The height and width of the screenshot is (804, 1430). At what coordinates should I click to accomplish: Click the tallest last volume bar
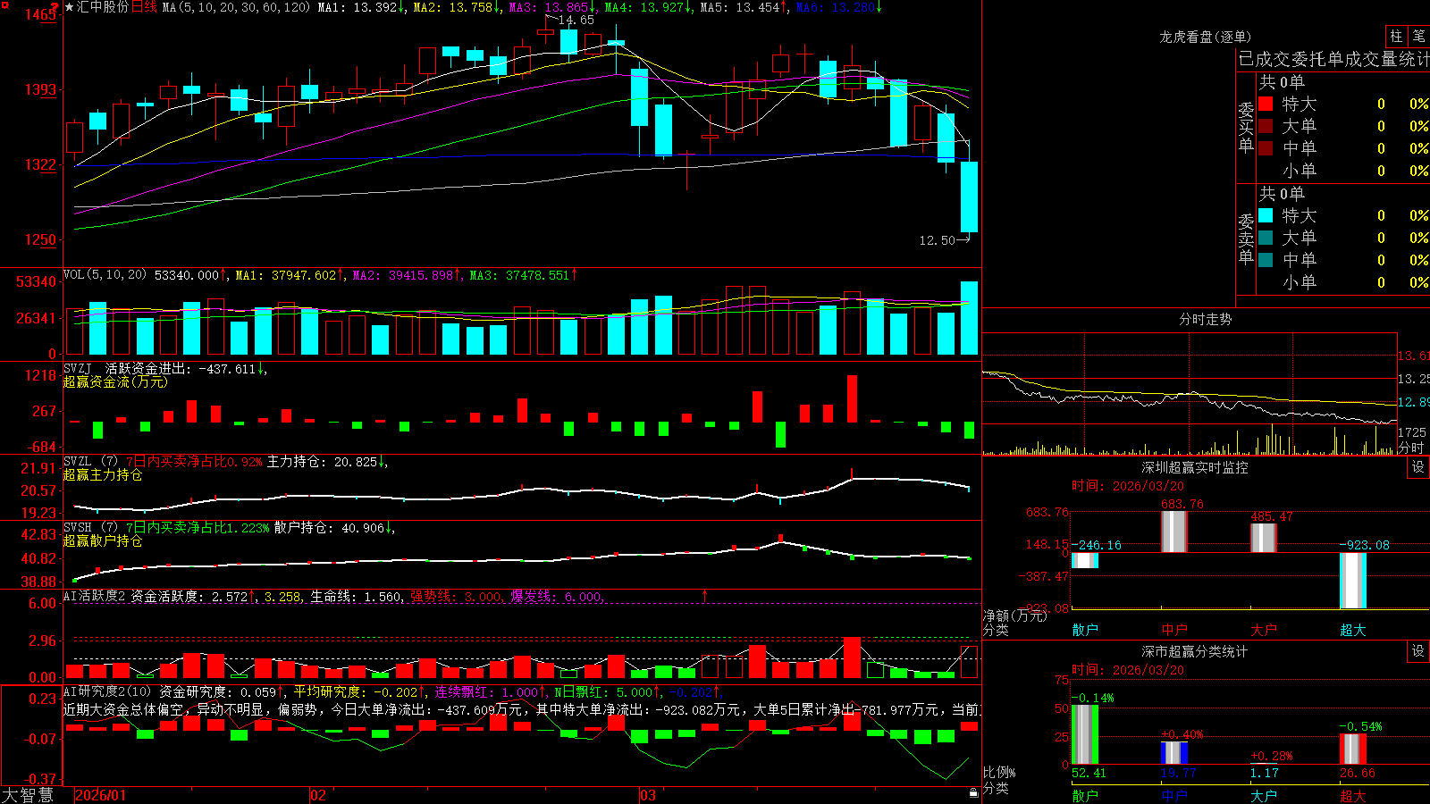[969, 318]
